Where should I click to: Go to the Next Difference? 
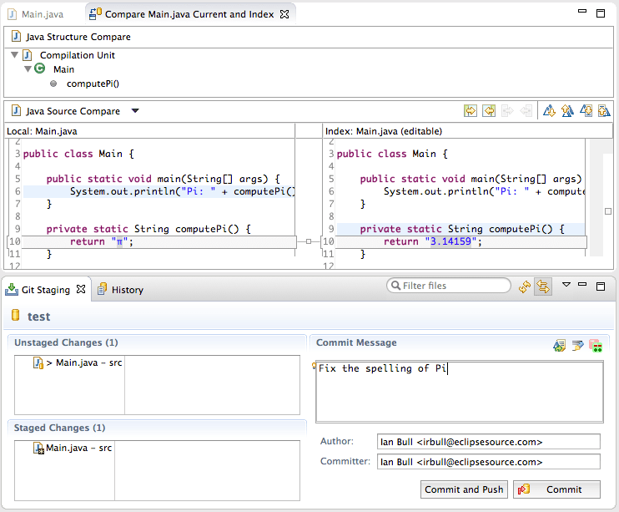pyautogui.click(x=549, y=111)
